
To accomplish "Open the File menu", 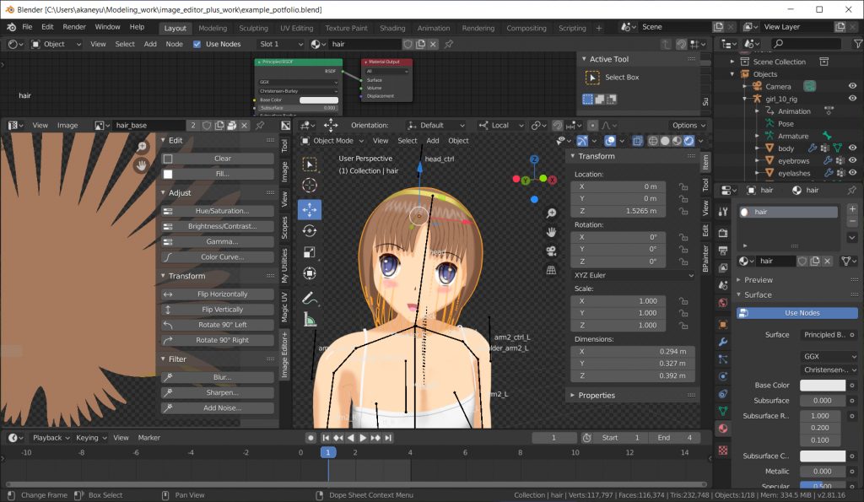I will [27, 27].
